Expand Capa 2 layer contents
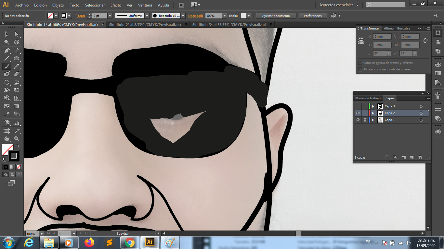 point(373,113)
